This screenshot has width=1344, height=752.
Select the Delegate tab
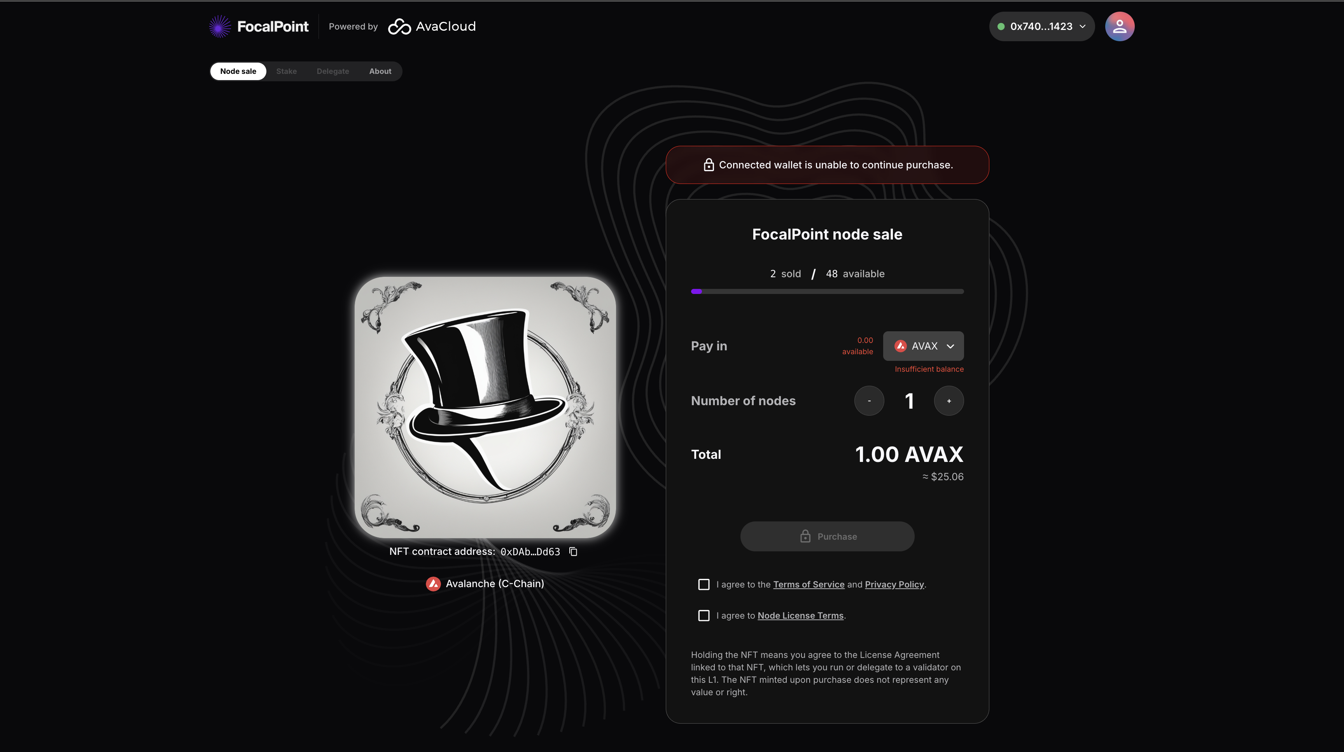click(x=332, y=72)
